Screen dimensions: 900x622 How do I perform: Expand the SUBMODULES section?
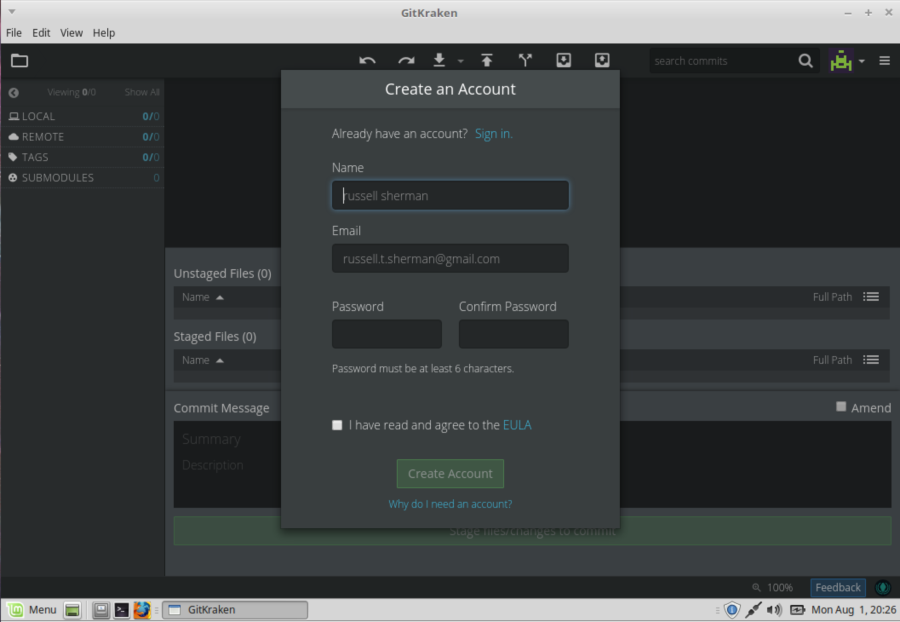[83, 178]
